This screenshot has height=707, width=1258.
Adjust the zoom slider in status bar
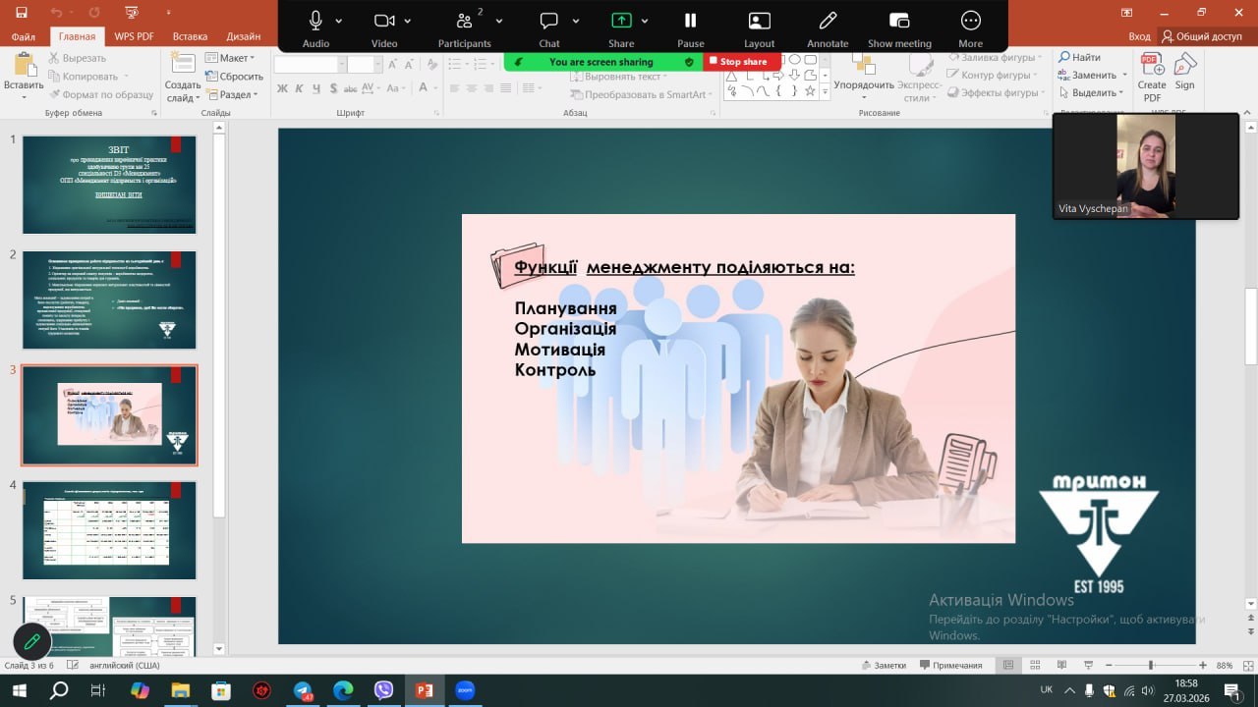click(x=1150, y=665)
